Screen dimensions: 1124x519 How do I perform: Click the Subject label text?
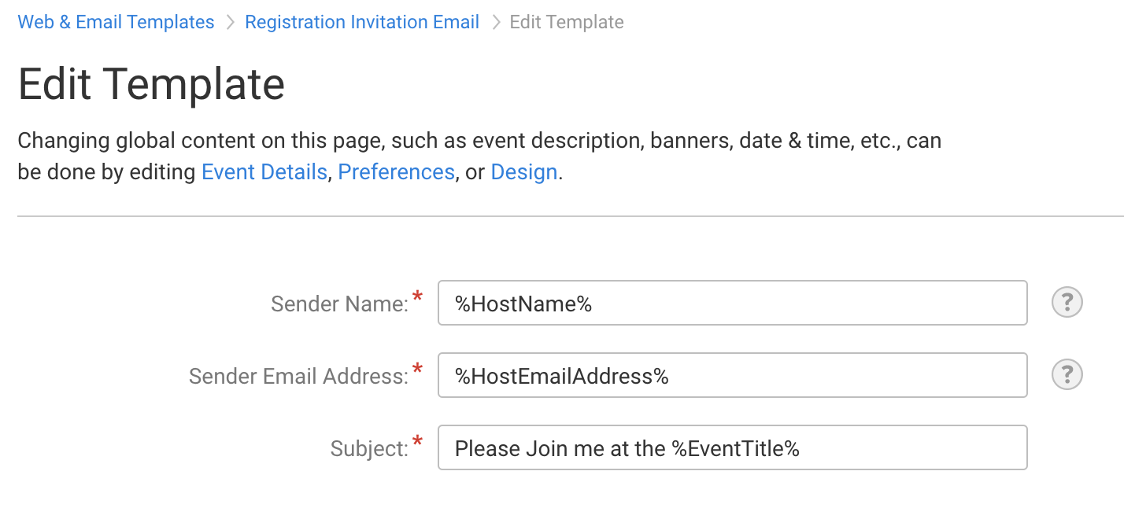[369, 448]
